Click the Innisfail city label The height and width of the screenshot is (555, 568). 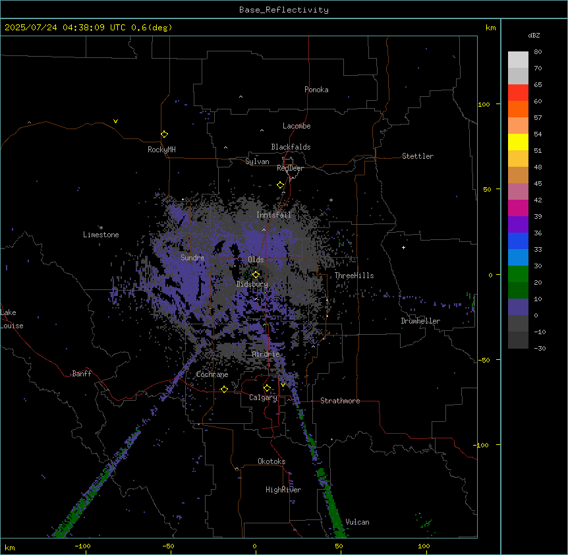(273, 215)
